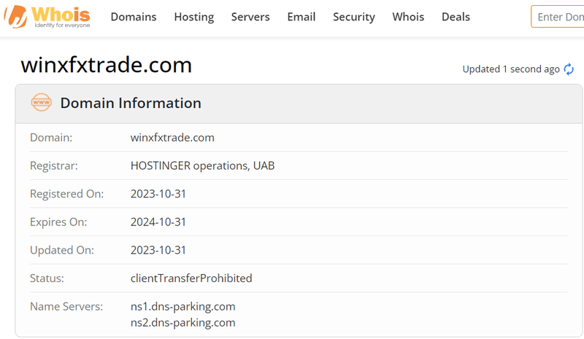Focus the Enter Domain search field
584x339 pixels.
pyautogui.click(x=558, y=17)
